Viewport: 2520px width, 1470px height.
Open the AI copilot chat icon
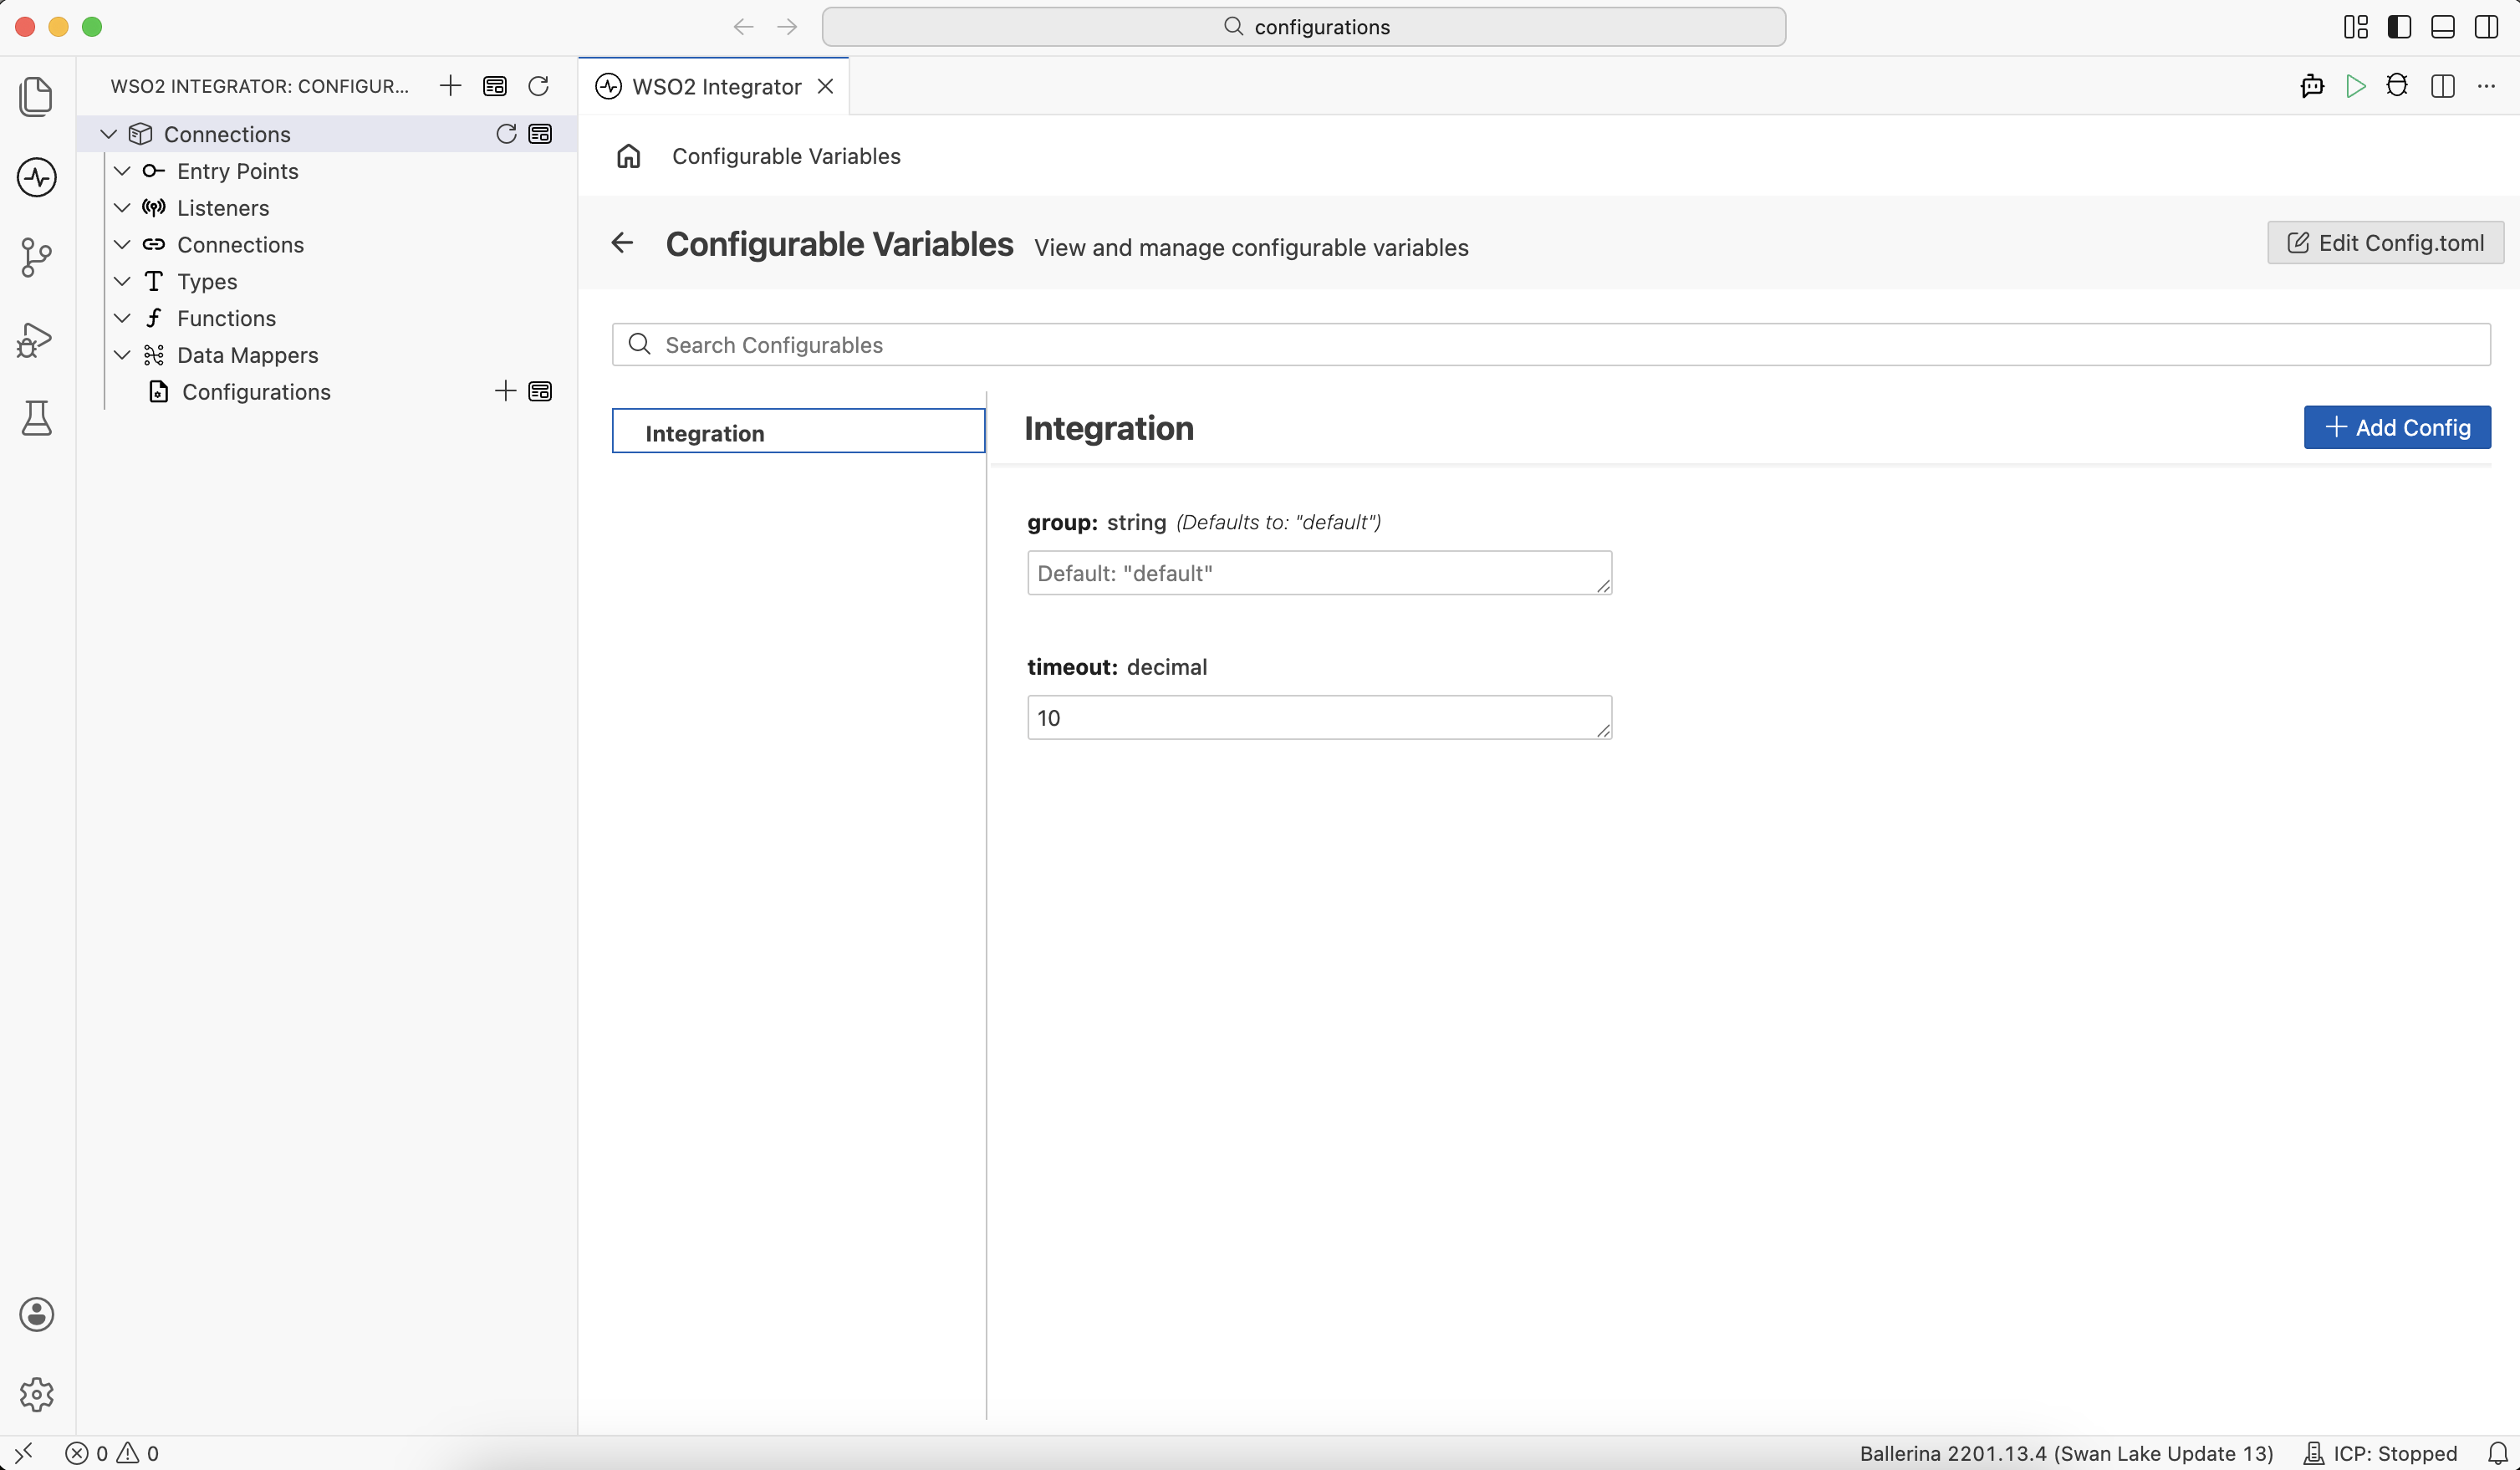[x=2312, y=86]
